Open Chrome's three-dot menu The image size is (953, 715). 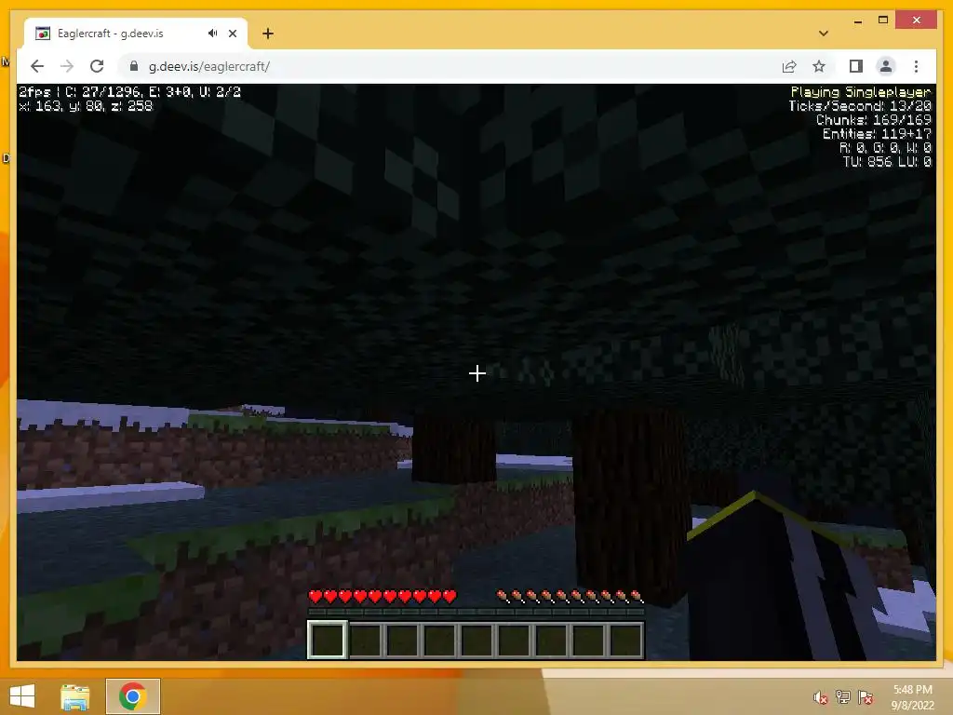(x=916, y=66)
